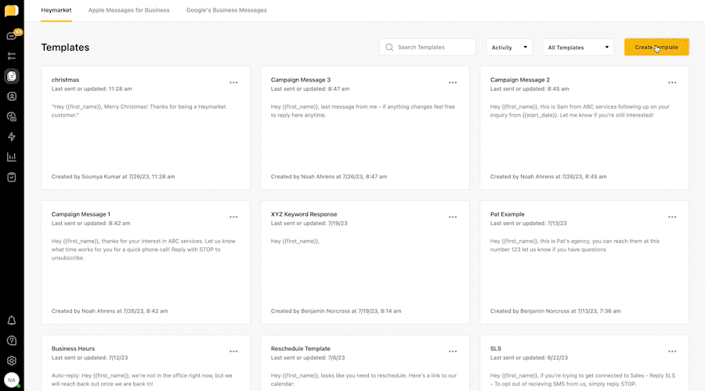Image resolution: width=705 pixels, height=391 pixels.
Task: Open options menu for Campaign Message 1
Action: pyautogui.click(x=233, y=217)
